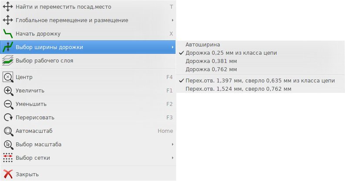Click the zoom out minus magnifier icon
The height and width of the screenshot is (181, 345).
[x=8, y=104]
